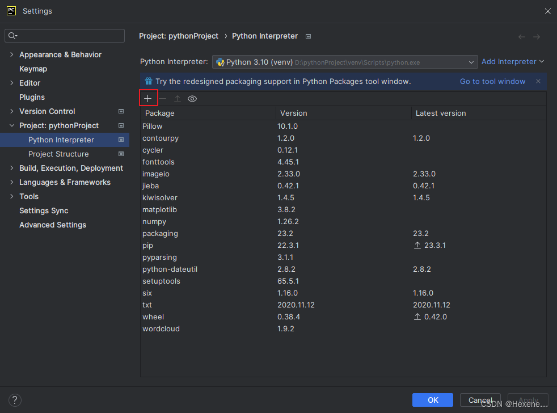Expand the Version Control section arrow
Viewport: 557px width, 413px height.
(x=12, y=111)
